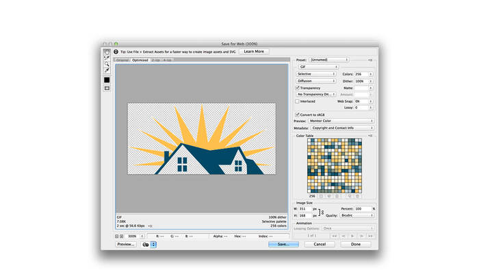Enable the Interlaced checkbox
This screenshot has height=270, width=479.
pyautogui.click(x=297, y=101)
